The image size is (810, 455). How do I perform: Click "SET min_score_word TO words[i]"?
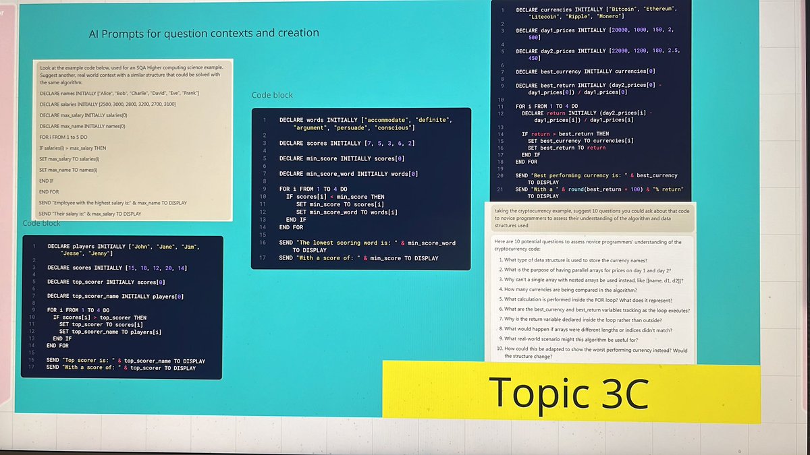click(x=346, y=212)
